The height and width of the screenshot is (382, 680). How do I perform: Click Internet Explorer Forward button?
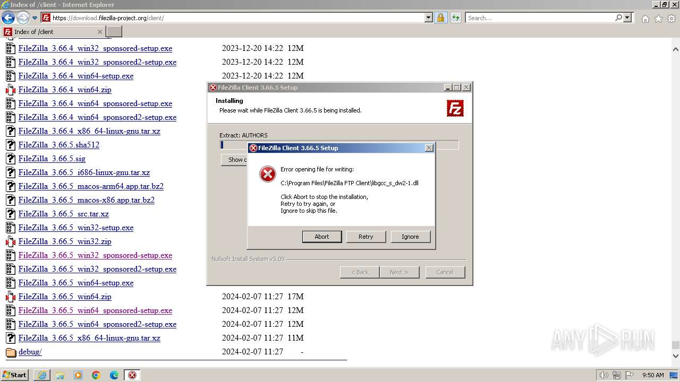point(23,18)
